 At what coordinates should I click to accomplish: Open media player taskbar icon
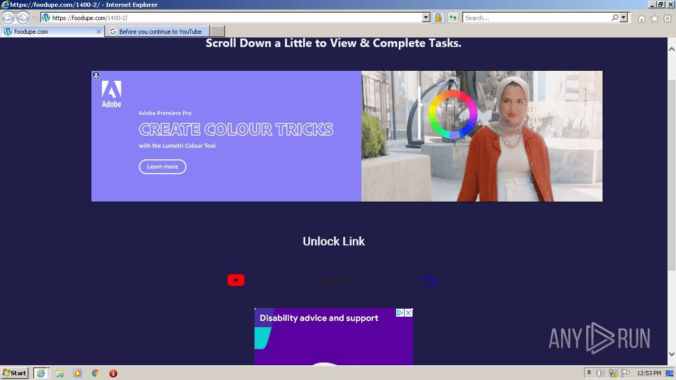click(x=78, y=373)
